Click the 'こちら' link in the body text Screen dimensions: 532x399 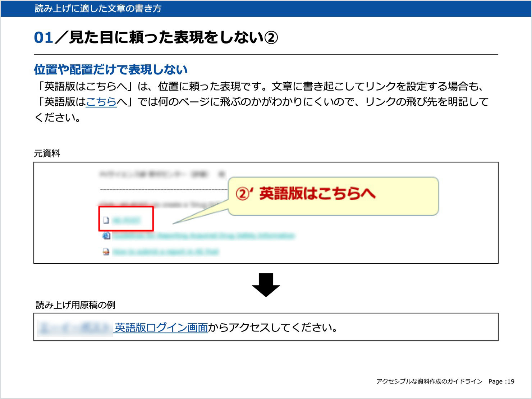point(101,102)
